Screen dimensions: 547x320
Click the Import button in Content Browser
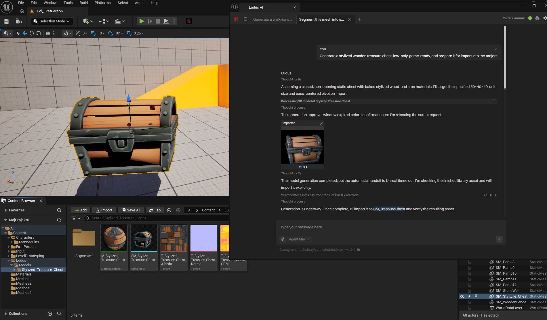104,210
